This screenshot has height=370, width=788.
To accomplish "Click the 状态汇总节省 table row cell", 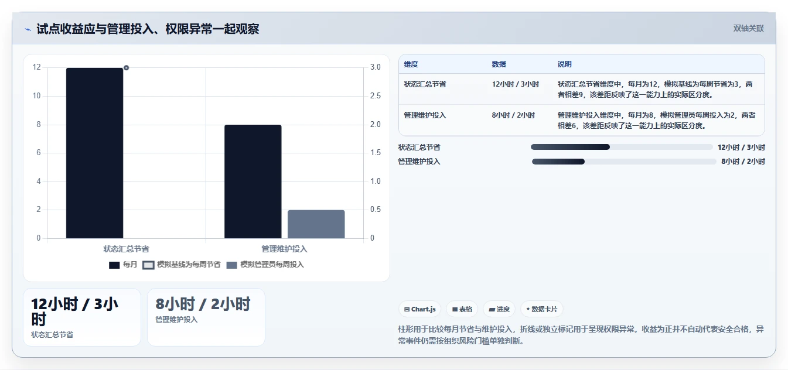I will click(425, 84).
